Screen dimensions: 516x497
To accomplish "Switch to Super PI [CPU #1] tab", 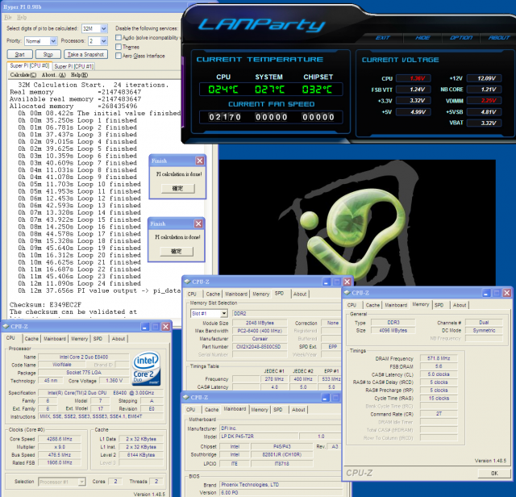I will 73,66.
